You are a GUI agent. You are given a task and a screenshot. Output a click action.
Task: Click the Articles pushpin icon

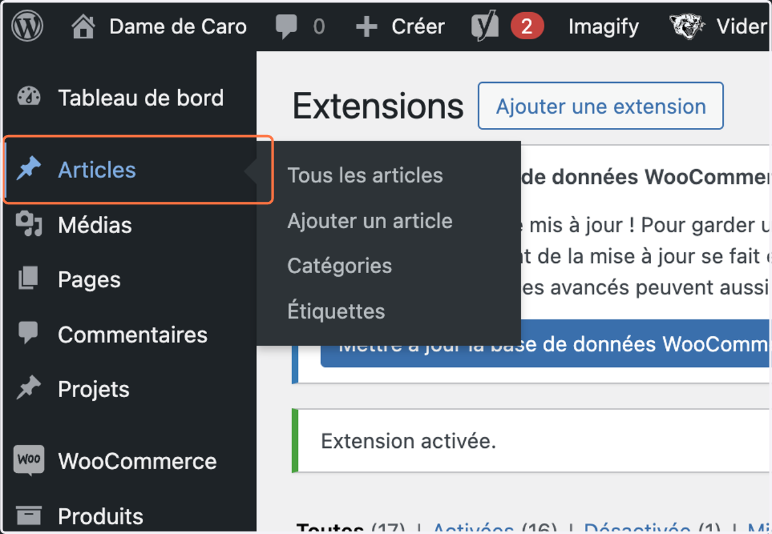[28, 170]
